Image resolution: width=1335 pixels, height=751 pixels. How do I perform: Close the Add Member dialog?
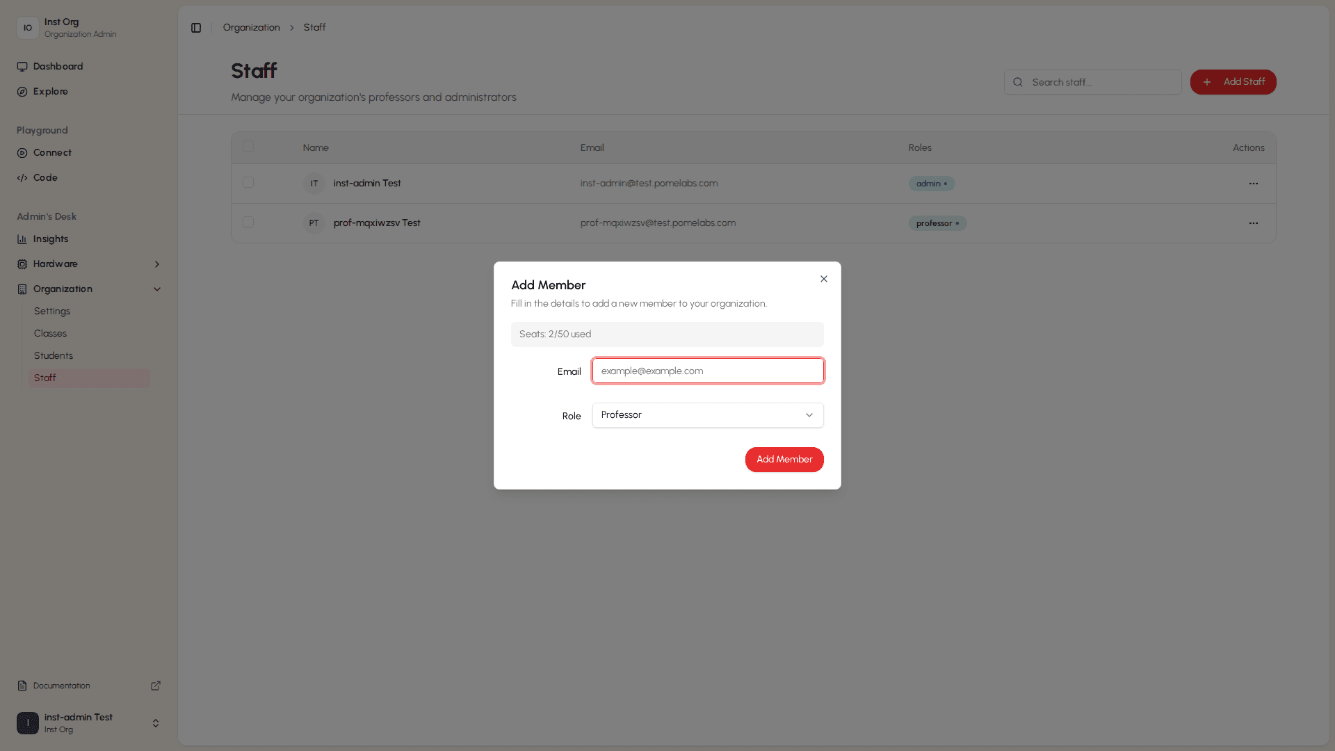point(824,279)
